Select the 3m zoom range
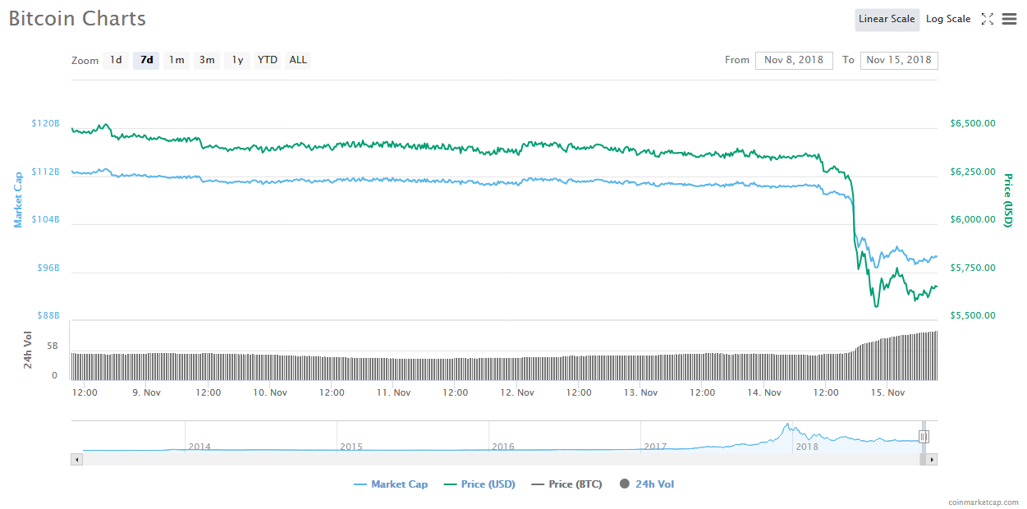The image size is (1027, 509). (207, 60)
